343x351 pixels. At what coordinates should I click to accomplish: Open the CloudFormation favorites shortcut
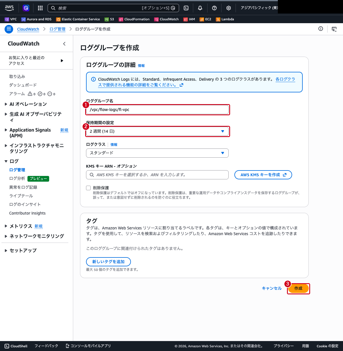(x=134, y=19)
